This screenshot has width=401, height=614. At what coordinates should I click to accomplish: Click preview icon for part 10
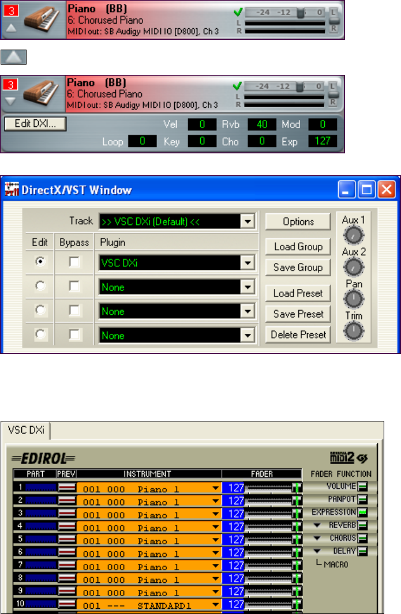(x=67, y=604)
